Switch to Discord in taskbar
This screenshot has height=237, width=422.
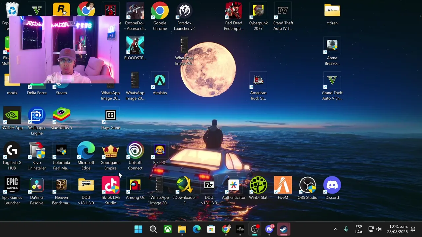pyautogui.click(x=269, y=229)
